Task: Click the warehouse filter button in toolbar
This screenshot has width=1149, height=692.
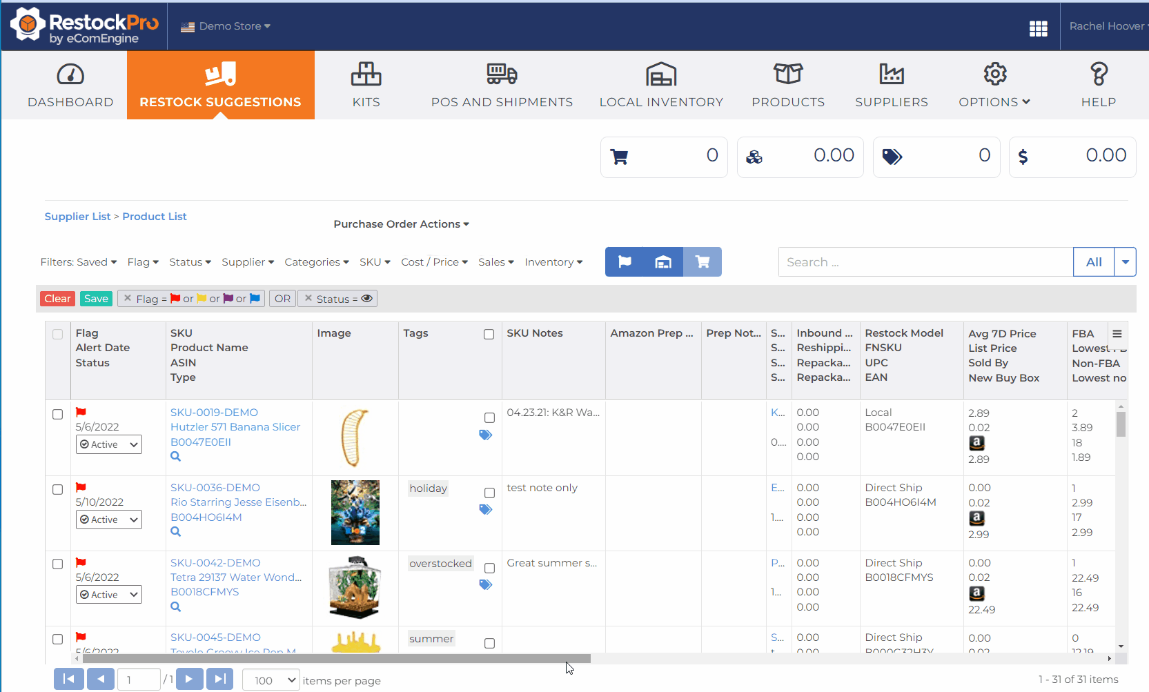Action: pos(663,262)
